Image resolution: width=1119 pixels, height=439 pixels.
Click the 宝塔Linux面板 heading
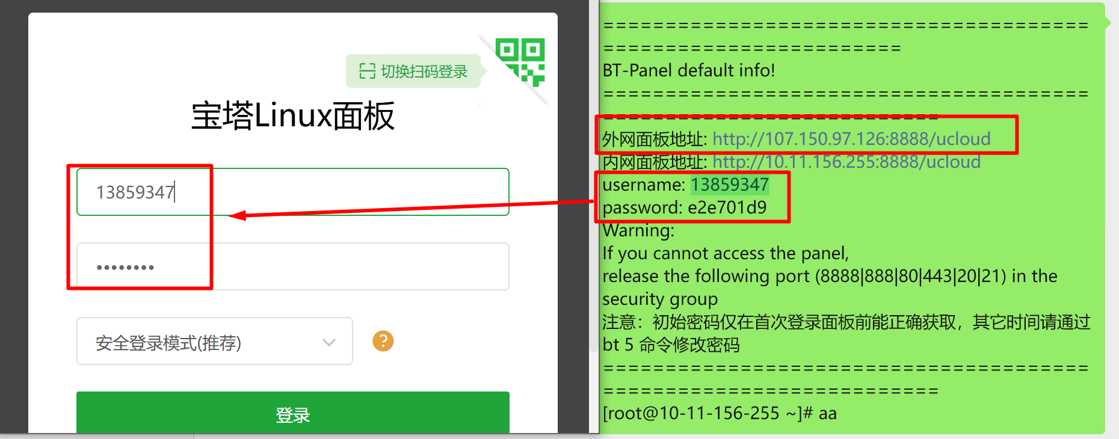(293, 115)
